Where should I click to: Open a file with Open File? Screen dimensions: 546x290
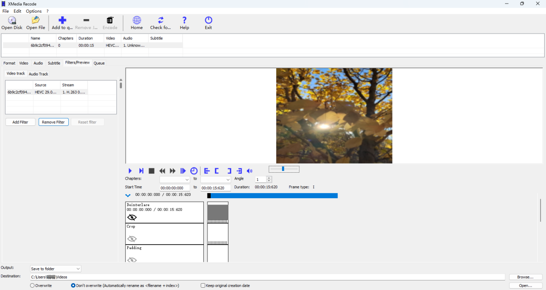35,22
